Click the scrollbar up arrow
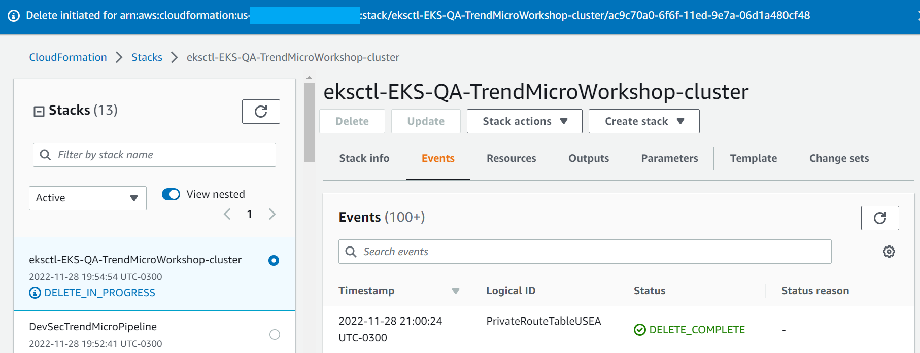Screen dimensions: 920x353 click(x=309, y=78)
